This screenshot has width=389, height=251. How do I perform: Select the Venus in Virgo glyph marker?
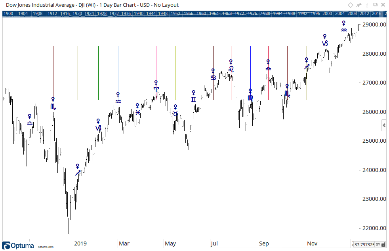(250, 95)
